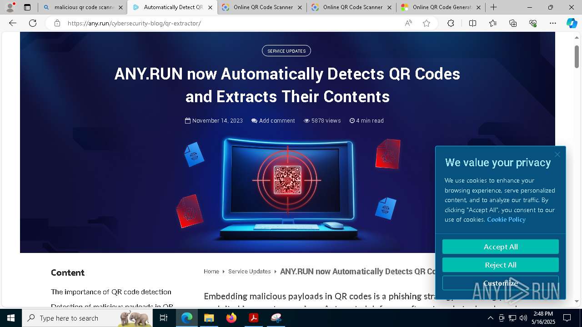This screenshot has height=327, width=582.
Task: Click the November 14, 2023 date
Action: (x=214, y=121)
